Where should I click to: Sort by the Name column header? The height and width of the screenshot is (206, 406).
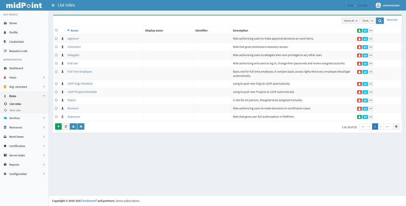click(74, 31)
